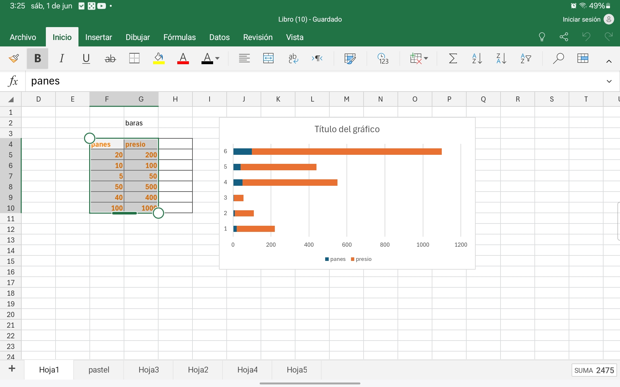620x387 pixels.
Task: Switch to the Insertar ribbon tab
Action: (x=98, y=37)
